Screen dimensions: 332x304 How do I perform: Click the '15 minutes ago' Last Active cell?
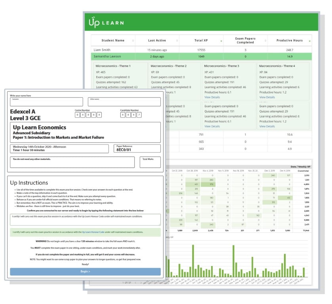[157, 50]
